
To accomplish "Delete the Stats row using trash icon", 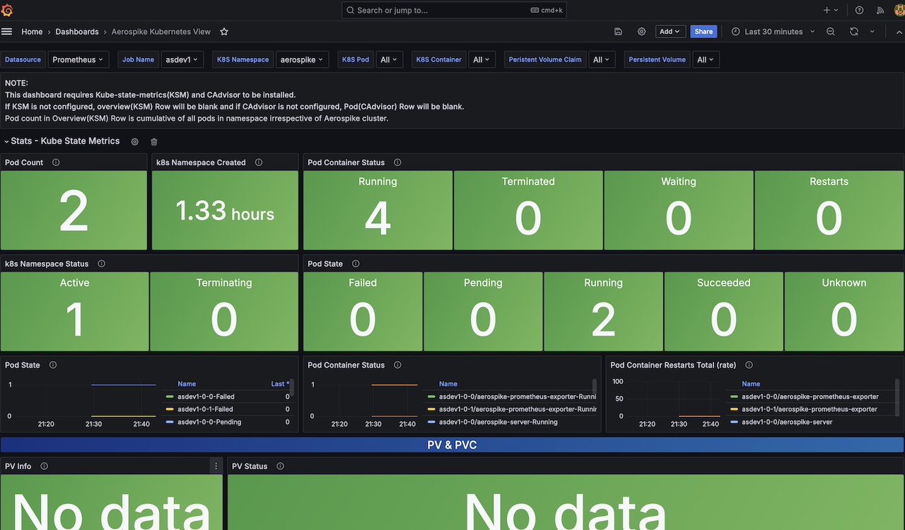I will coord(154,142).
